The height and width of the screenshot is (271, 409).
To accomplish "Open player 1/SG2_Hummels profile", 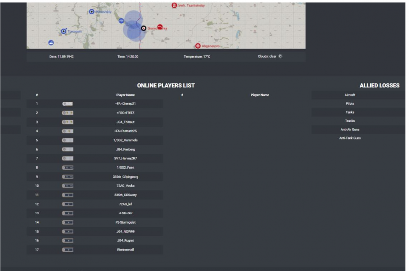I will 126,140.
